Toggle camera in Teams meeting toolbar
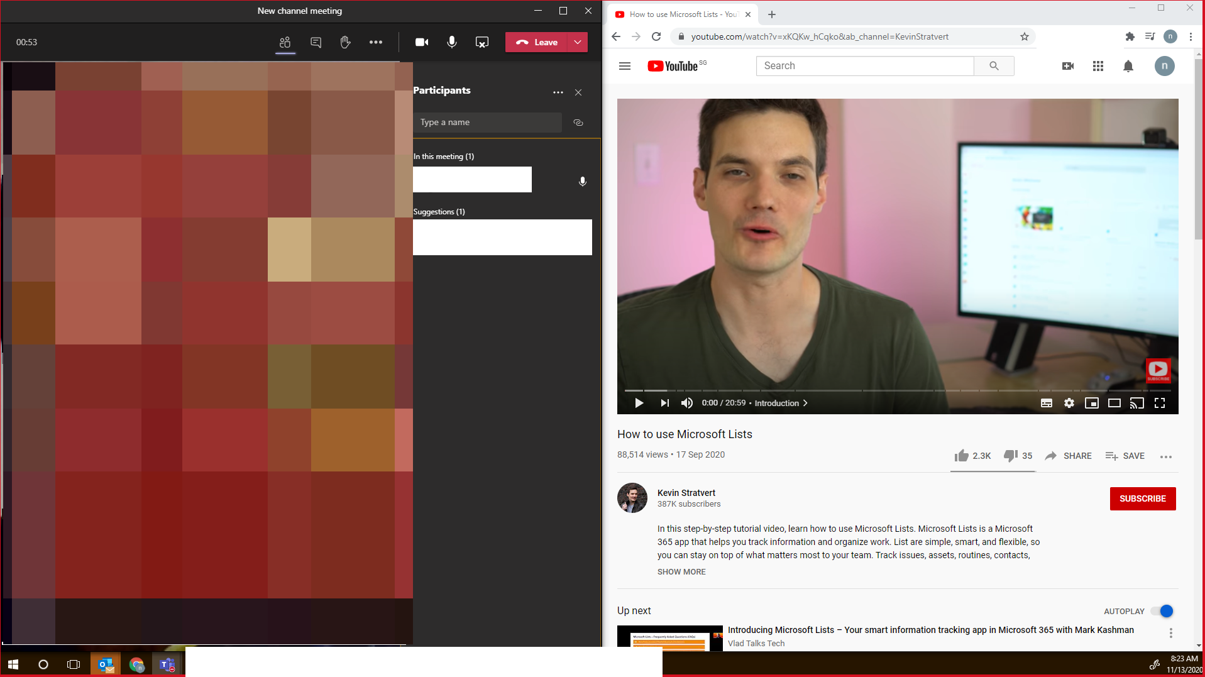Screen dimensions: 1205x677 (x=422, y=42)
